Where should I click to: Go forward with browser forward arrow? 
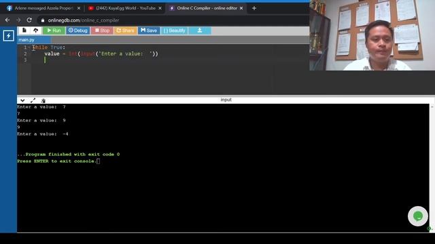pyautogui.click(x=18, y=20)
